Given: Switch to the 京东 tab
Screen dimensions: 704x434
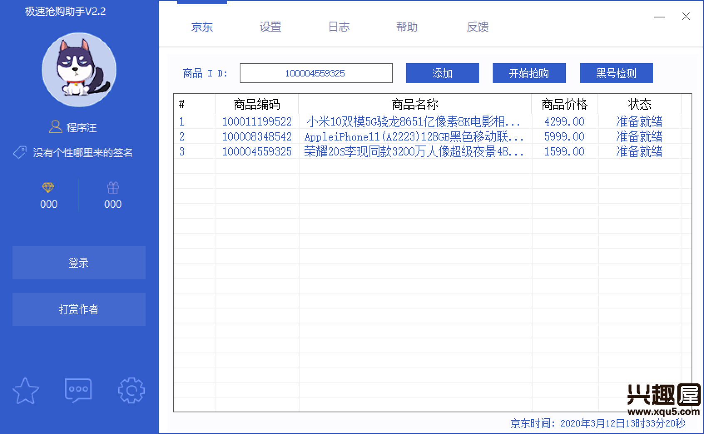Looking at the screenshot, I should [x=202, y=27].
